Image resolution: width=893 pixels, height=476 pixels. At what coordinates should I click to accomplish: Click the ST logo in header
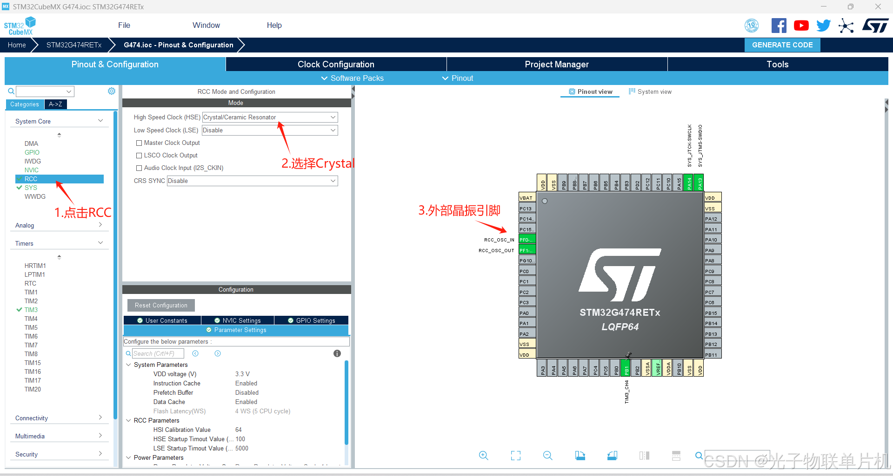pos(875,26)
